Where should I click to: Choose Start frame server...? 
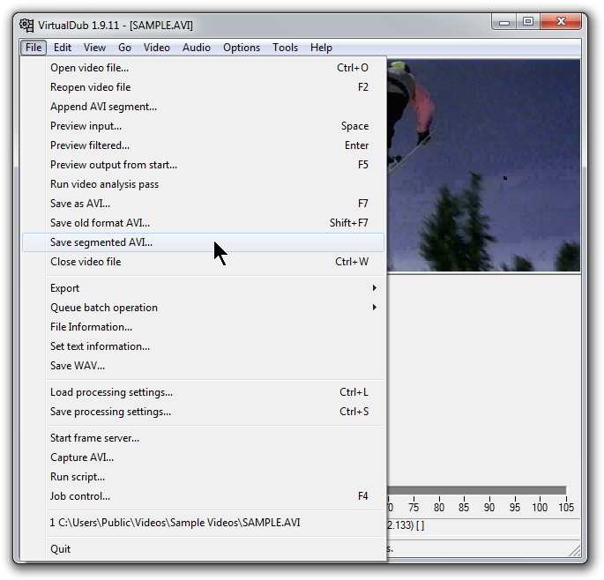pyautogui.click(x=203, y=438)
